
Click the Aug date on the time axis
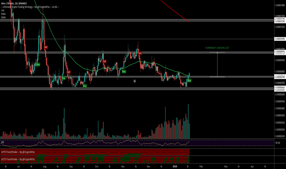tap(45, 167)
